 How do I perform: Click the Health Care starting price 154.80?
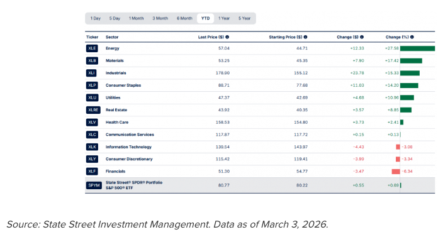(x=301, y=122)
